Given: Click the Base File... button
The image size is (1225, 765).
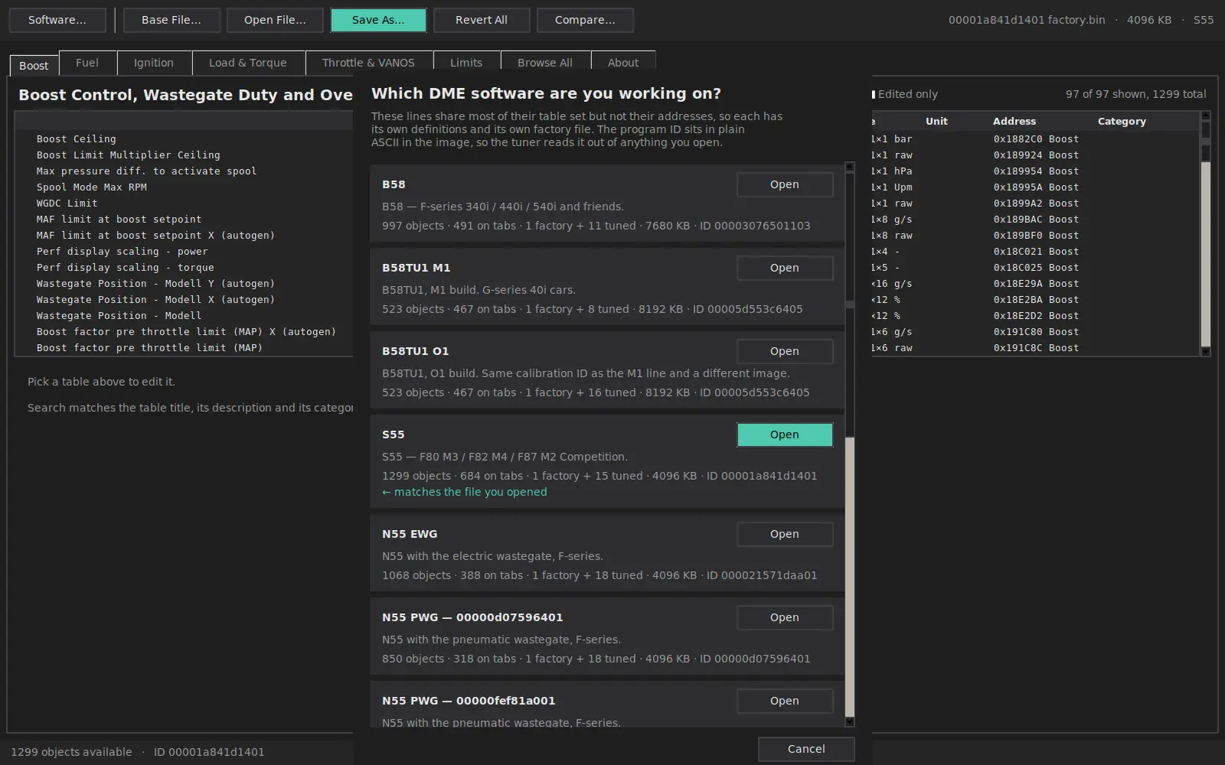Looking at the screenshot, I should (x=171, y=20).
